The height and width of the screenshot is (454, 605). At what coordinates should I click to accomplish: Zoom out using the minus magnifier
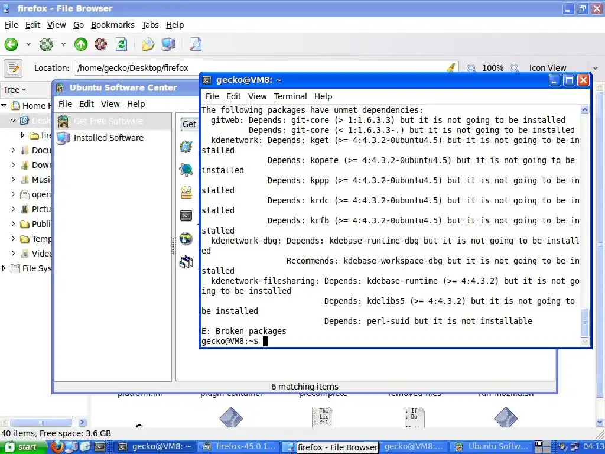(x=471, y=68)
